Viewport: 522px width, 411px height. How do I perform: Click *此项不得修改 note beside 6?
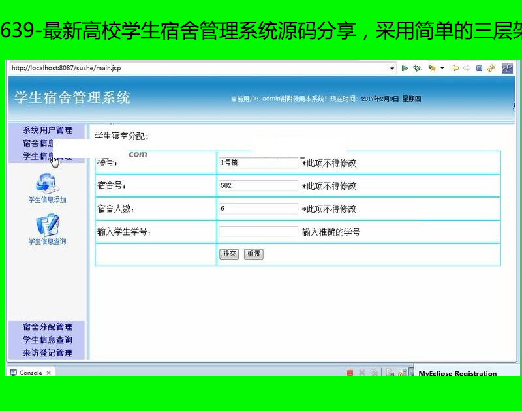pos(329,209)
